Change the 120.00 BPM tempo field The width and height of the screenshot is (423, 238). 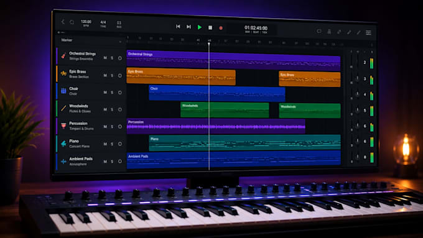[x=86, y=23]
